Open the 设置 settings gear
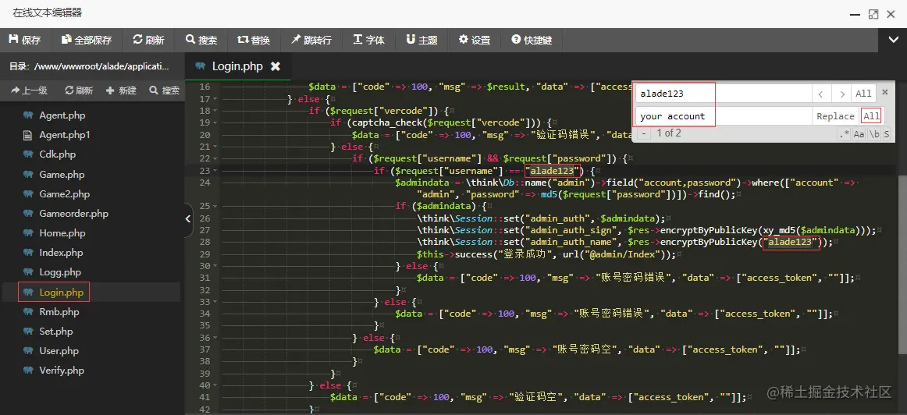This screenshot has height=415, width=907. coord(475,40)
